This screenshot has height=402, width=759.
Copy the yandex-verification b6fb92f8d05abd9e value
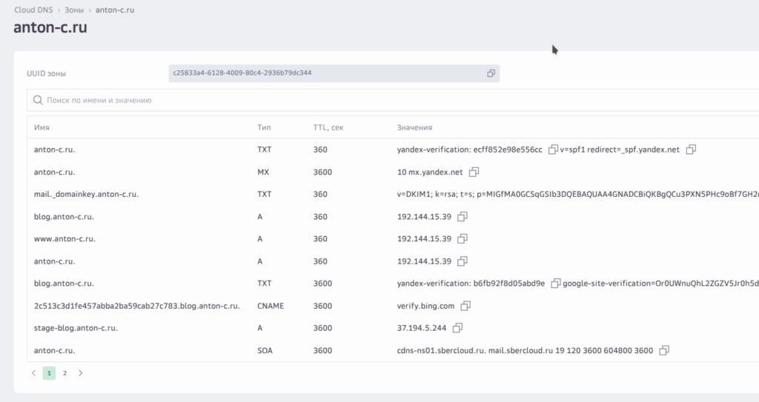554,284
